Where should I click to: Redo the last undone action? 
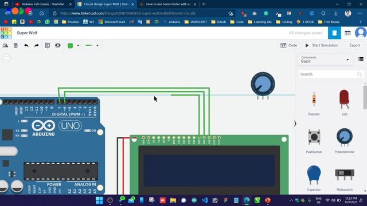37,46
